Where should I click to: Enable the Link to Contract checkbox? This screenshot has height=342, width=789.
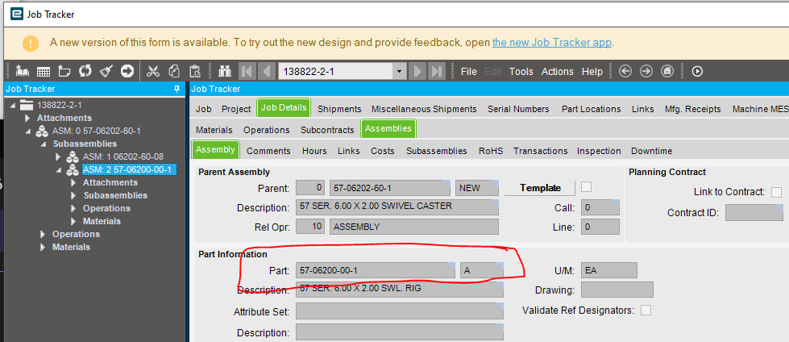click(777, 191)
